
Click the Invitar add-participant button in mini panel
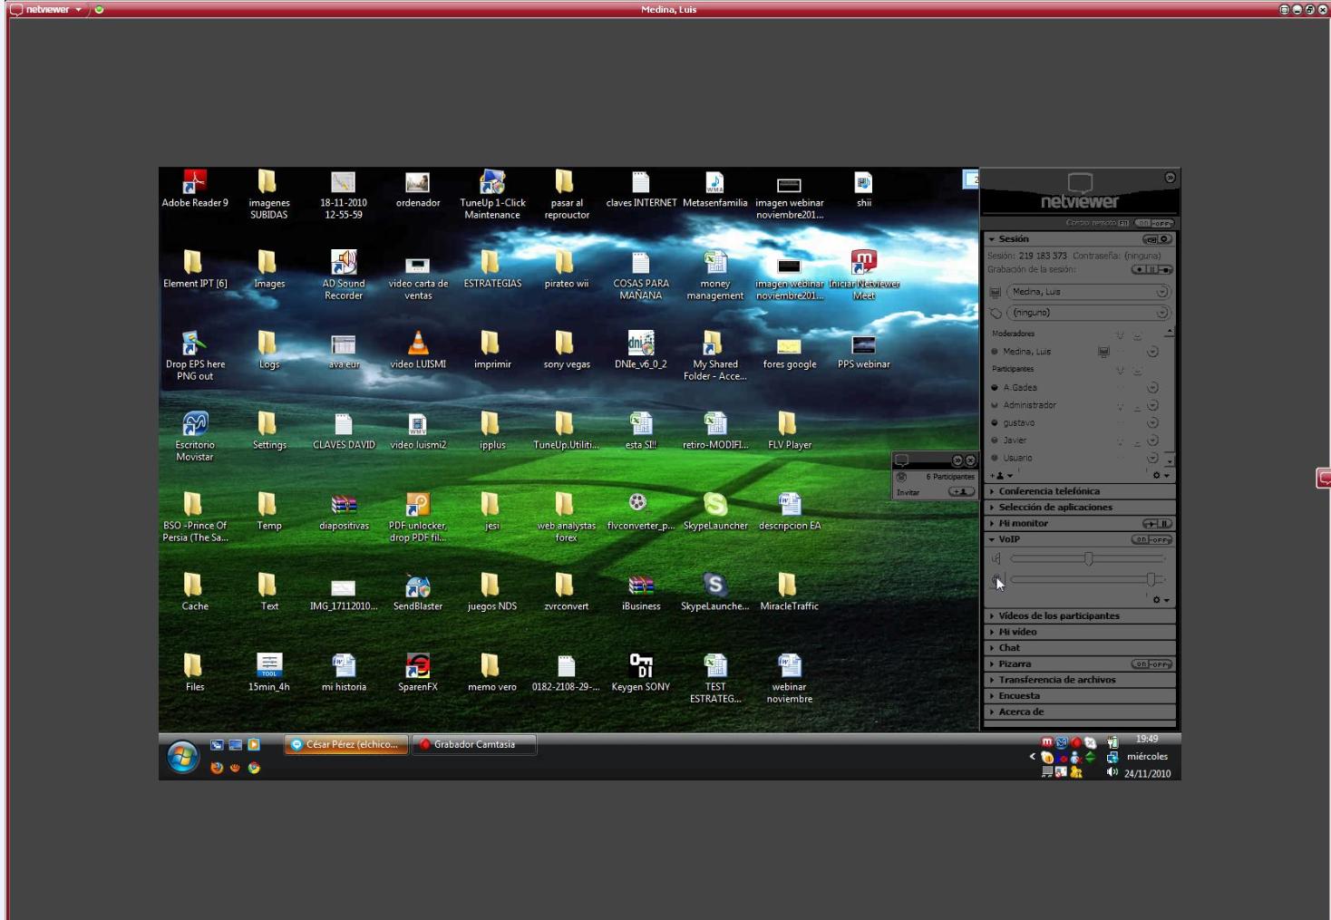point(960,492)
